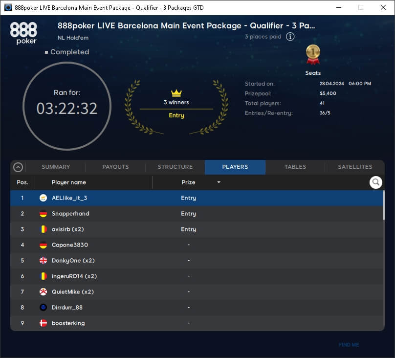Switch to the Summary tab
This screenshot has width=395, height=358.
pyautogui.click(x=56, y=167)
